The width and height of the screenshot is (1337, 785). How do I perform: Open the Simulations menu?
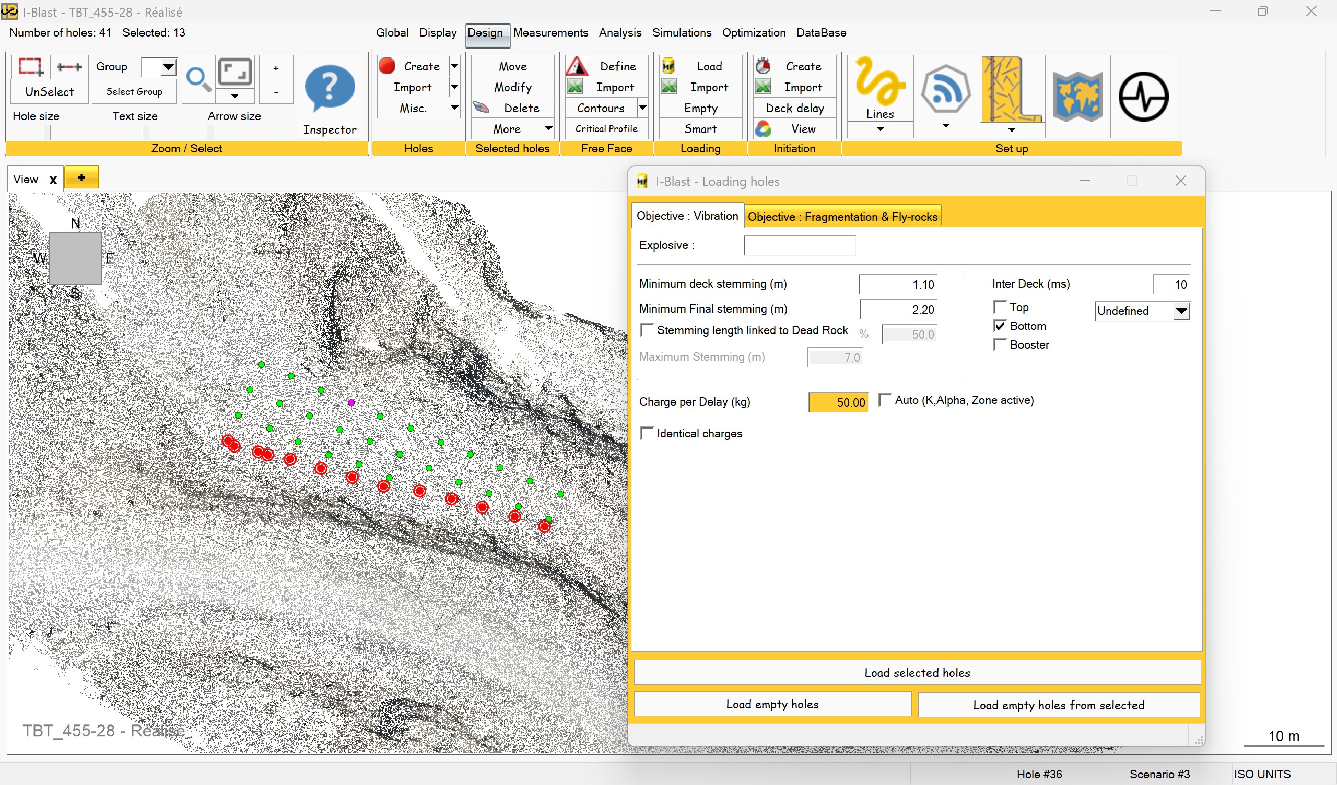pos(681,33)
